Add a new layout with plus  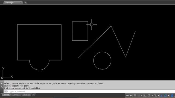coord(34,95)
